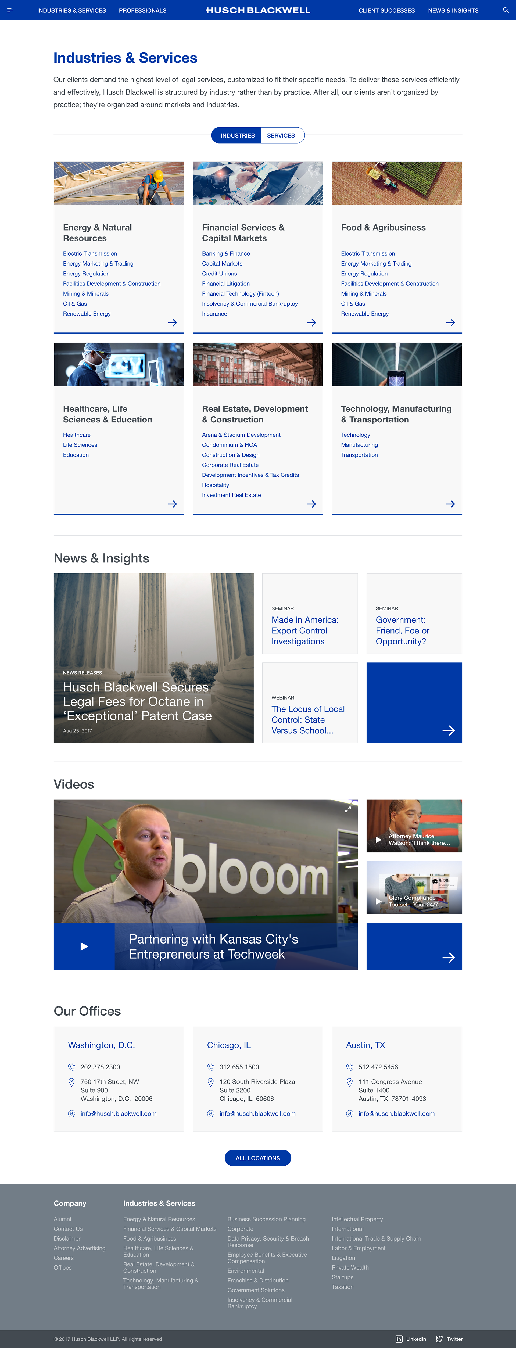Play the Kansas City Techweek video
Image resolution: width=516 pixels, height=1348 pixels.
[x=84, y=946]
